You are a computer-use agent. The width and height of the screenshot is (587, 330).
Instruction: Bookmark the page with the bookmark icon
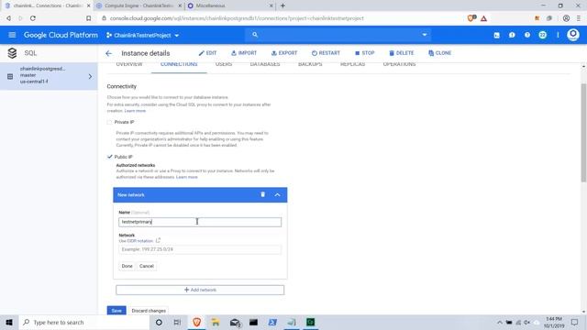pos(88,18)
